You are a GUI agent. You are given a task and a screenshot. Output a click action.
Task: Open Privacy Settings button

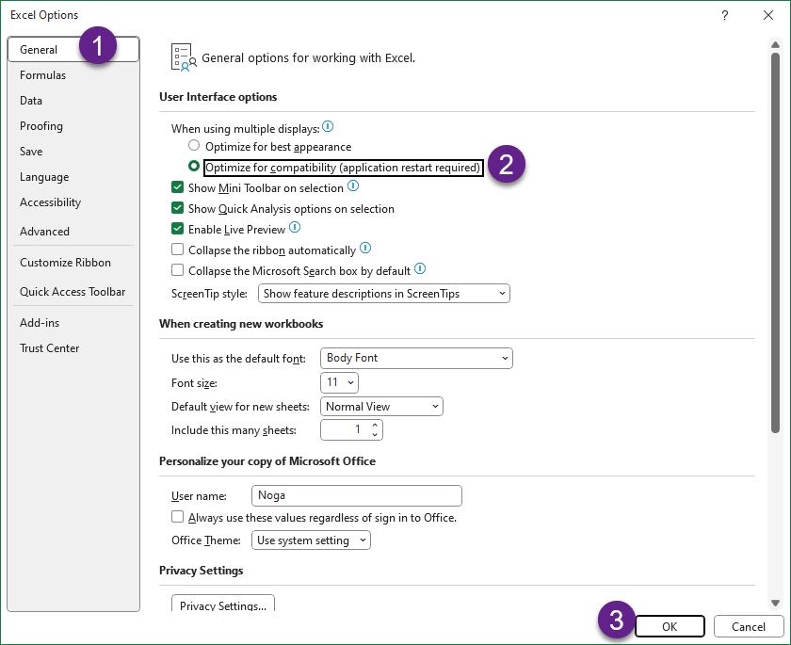click(x=223, y=605)
